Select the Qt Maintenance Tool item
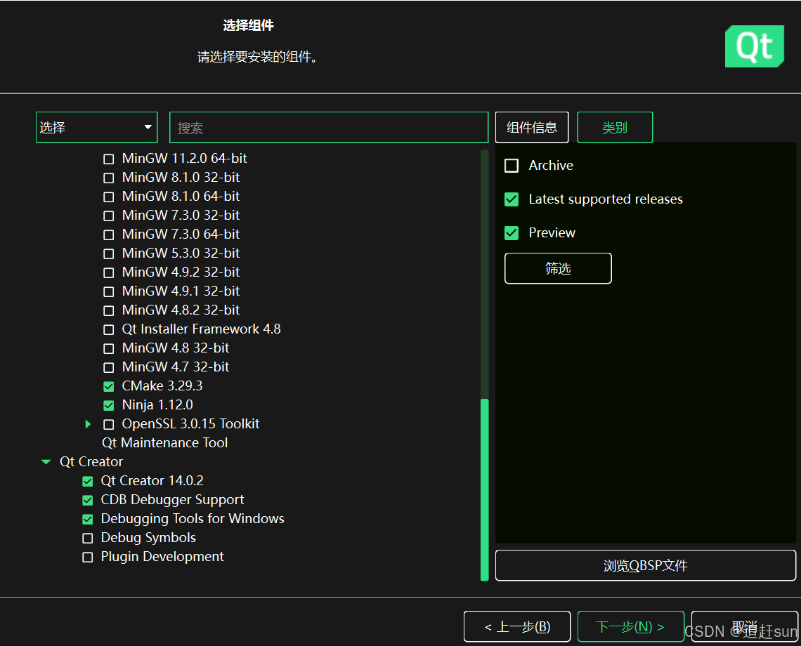Viewport: 801px width, 646px height. click(x=165, y=443)
